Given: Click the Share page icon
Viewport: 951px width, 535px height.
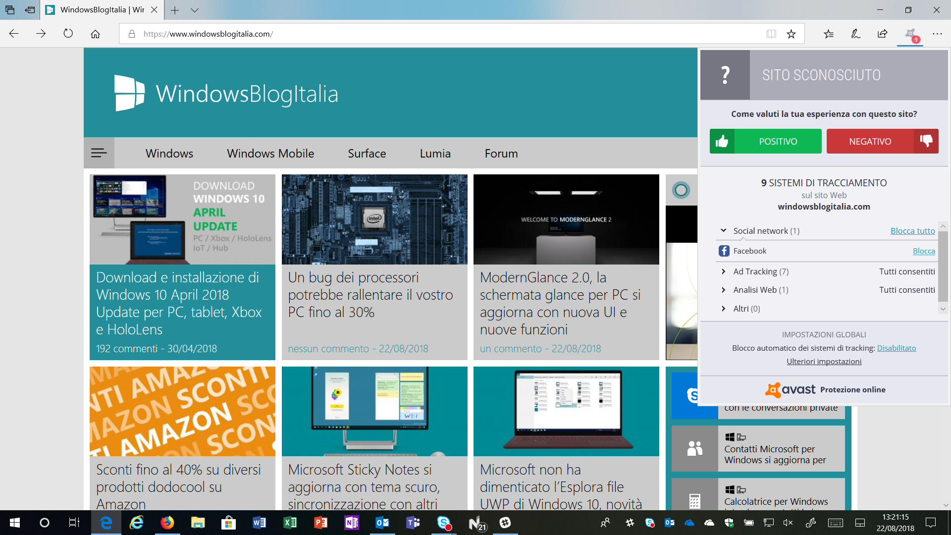Looking at the screenshot, I should [883, 34].
